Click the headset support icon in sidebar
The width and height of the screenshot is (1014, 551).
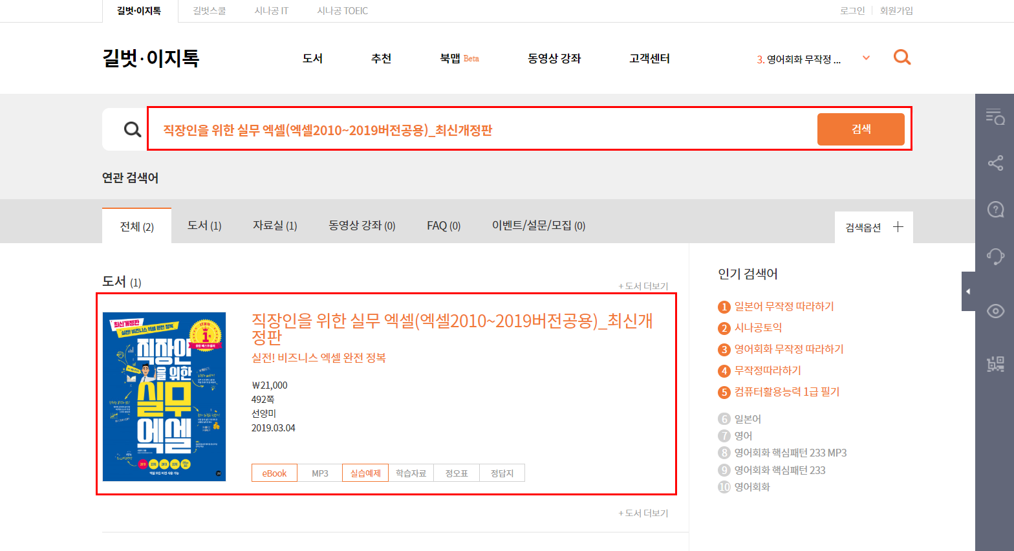[x=995, y=256]
